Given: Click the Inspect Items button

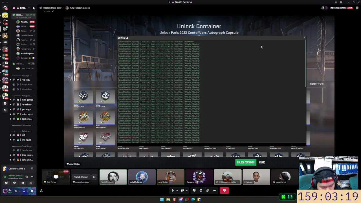Looking at the screenshot, I should pyautogui.click(x=317, y=84).
